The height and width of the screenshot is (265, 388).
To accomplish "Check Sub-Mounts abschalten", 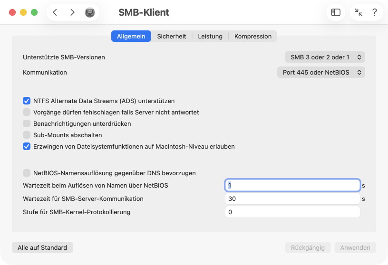I will point(27,135).
